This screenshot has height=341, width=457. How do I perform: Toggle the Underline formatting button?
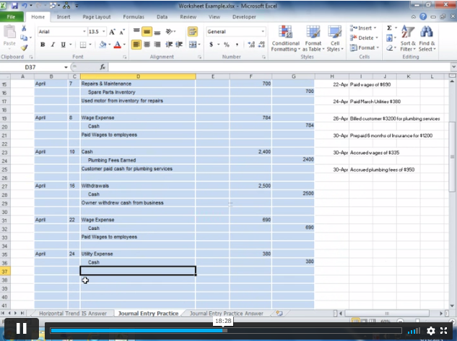tap(63, 45)
